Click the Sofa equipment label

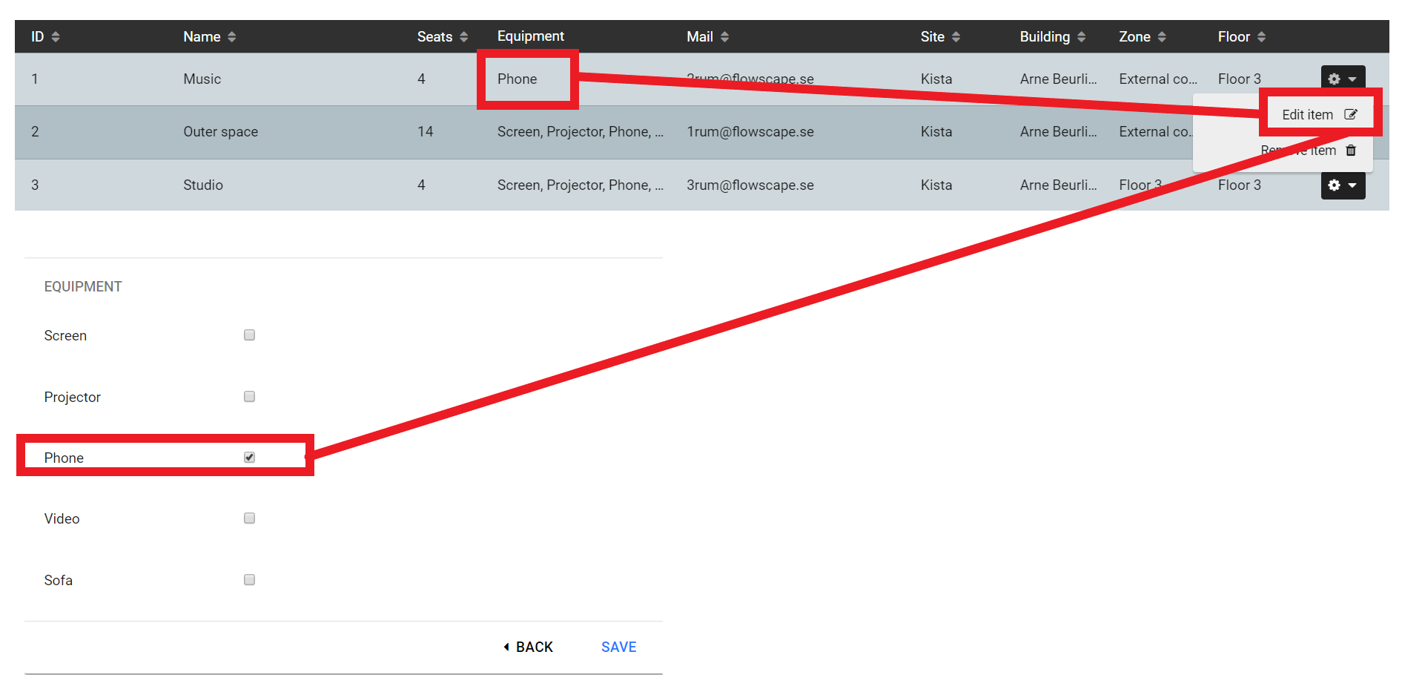(59, 581)
